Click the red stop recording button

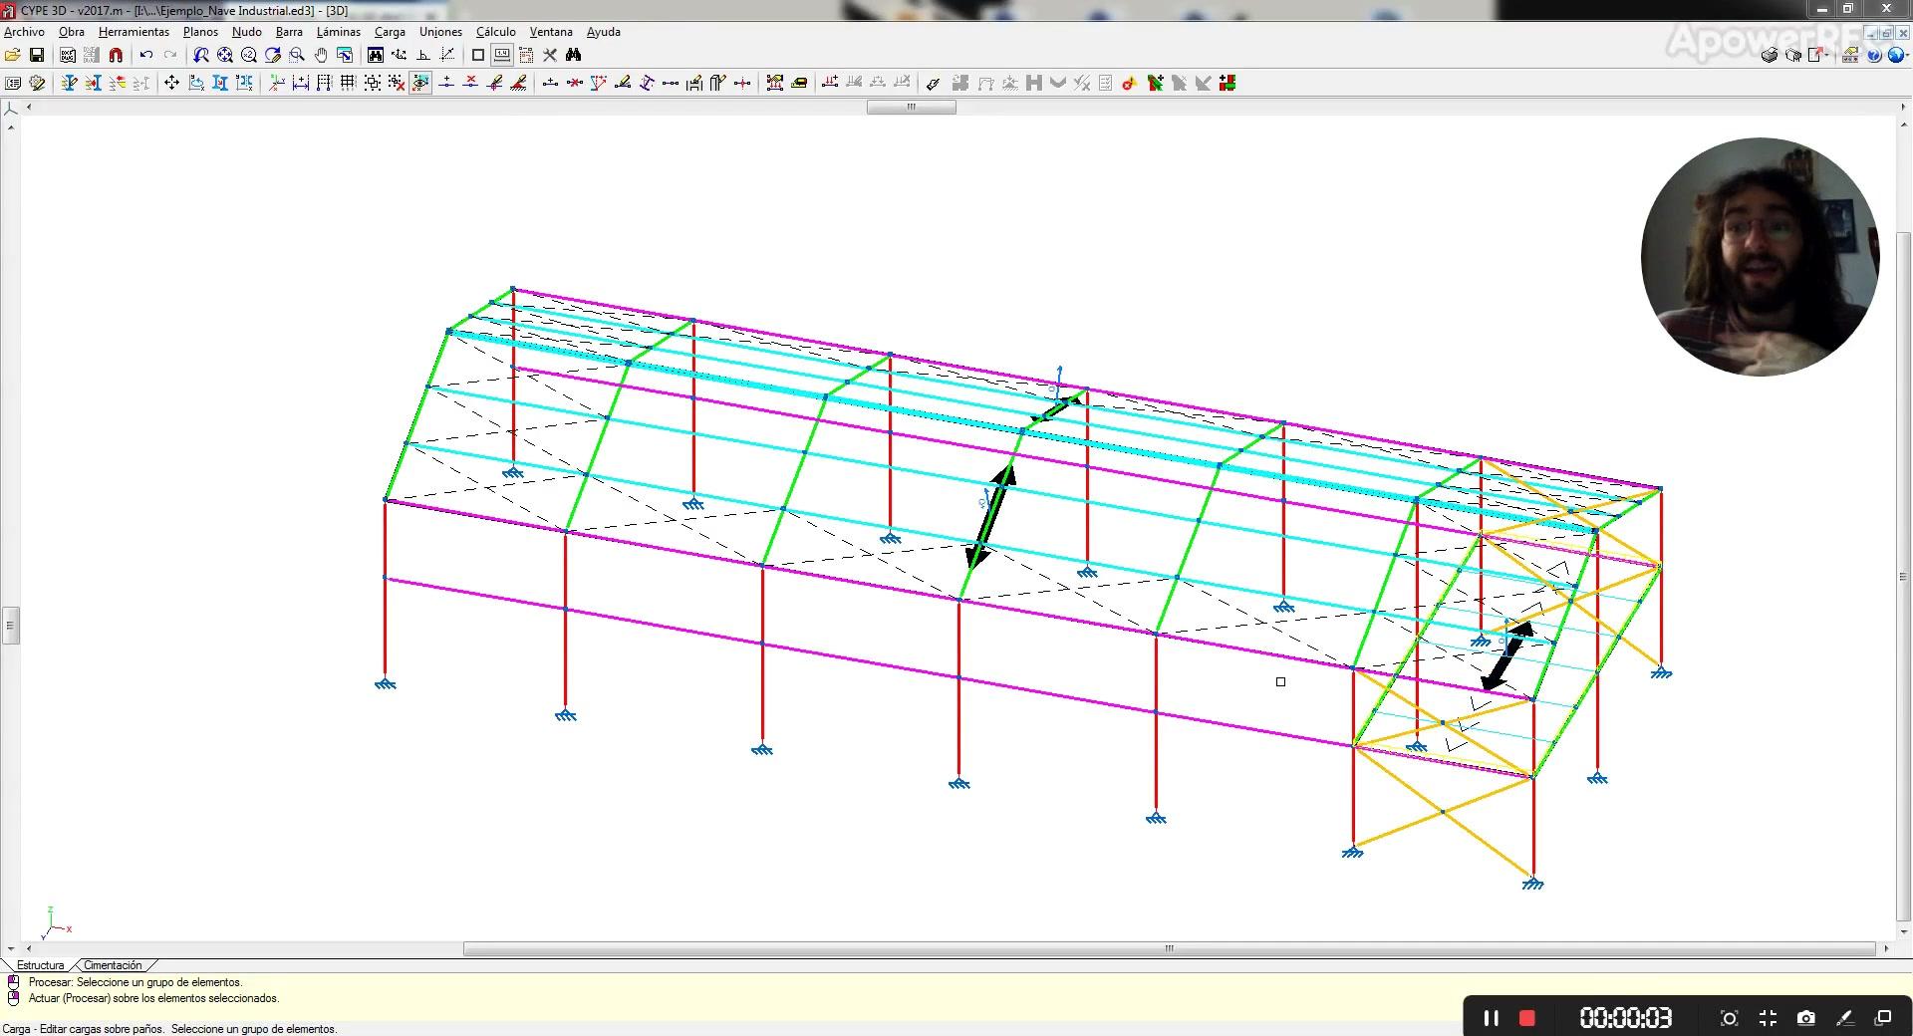1526,1018
